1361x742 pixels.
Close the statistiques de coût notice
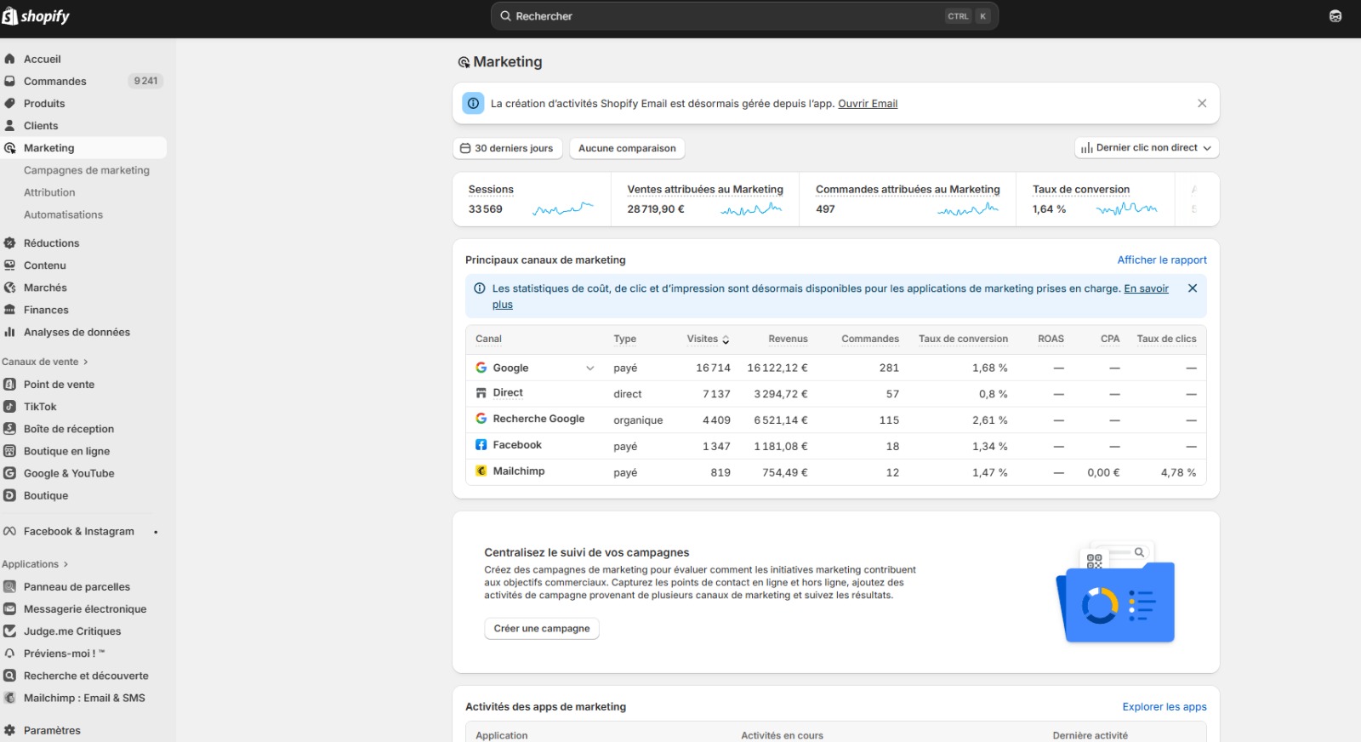pos(1193,288)
